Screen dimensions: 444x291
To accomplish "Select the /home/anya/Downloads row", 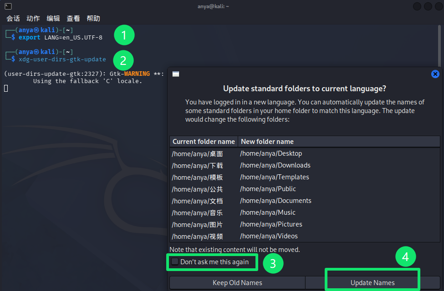I will pyautogui.click(x=275, y=165).
